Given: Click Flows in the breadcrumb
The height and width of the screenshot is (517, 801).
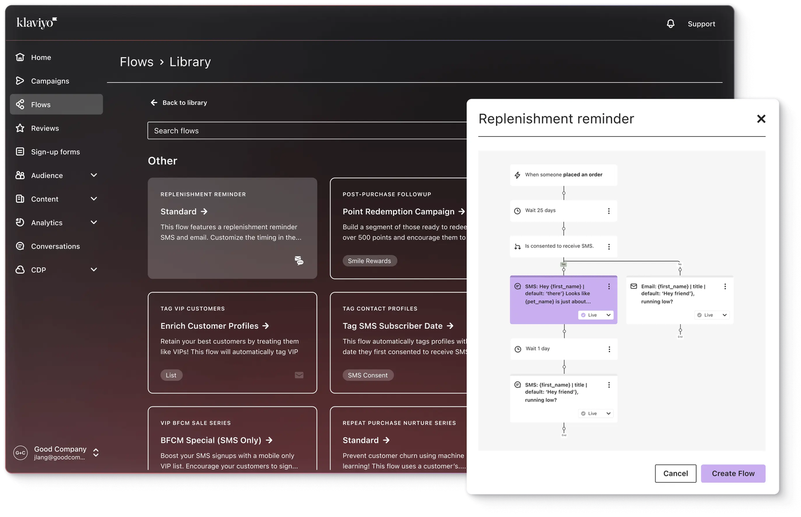Looking at the screenshot, I should [137, 62].
